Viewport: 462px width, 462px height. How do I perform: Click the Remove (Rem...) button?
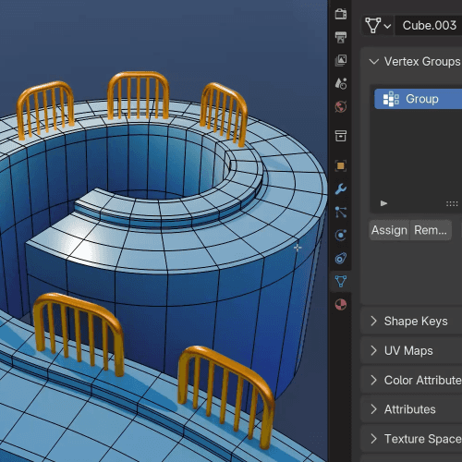(x=431, y=230)
